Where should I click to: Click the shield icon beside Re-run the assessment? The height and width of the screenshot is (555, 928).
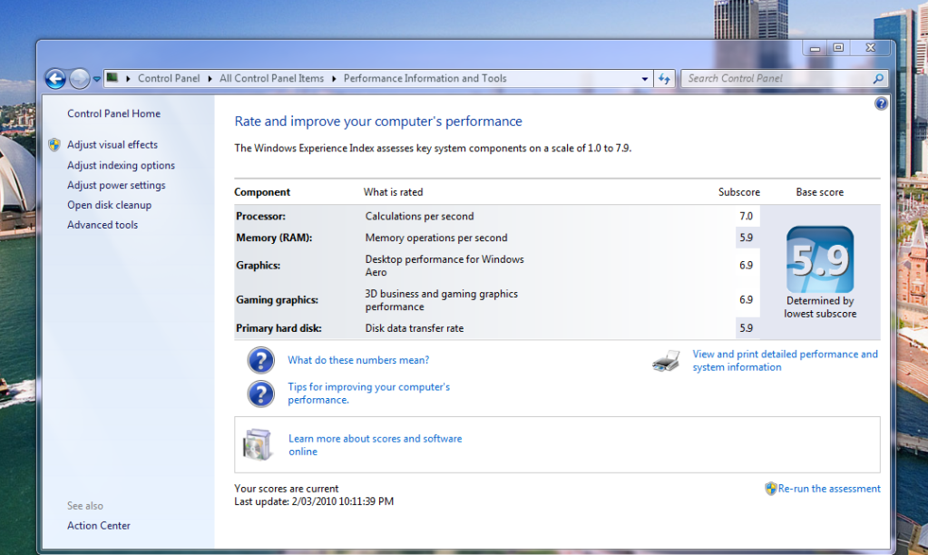coord(770,489)
